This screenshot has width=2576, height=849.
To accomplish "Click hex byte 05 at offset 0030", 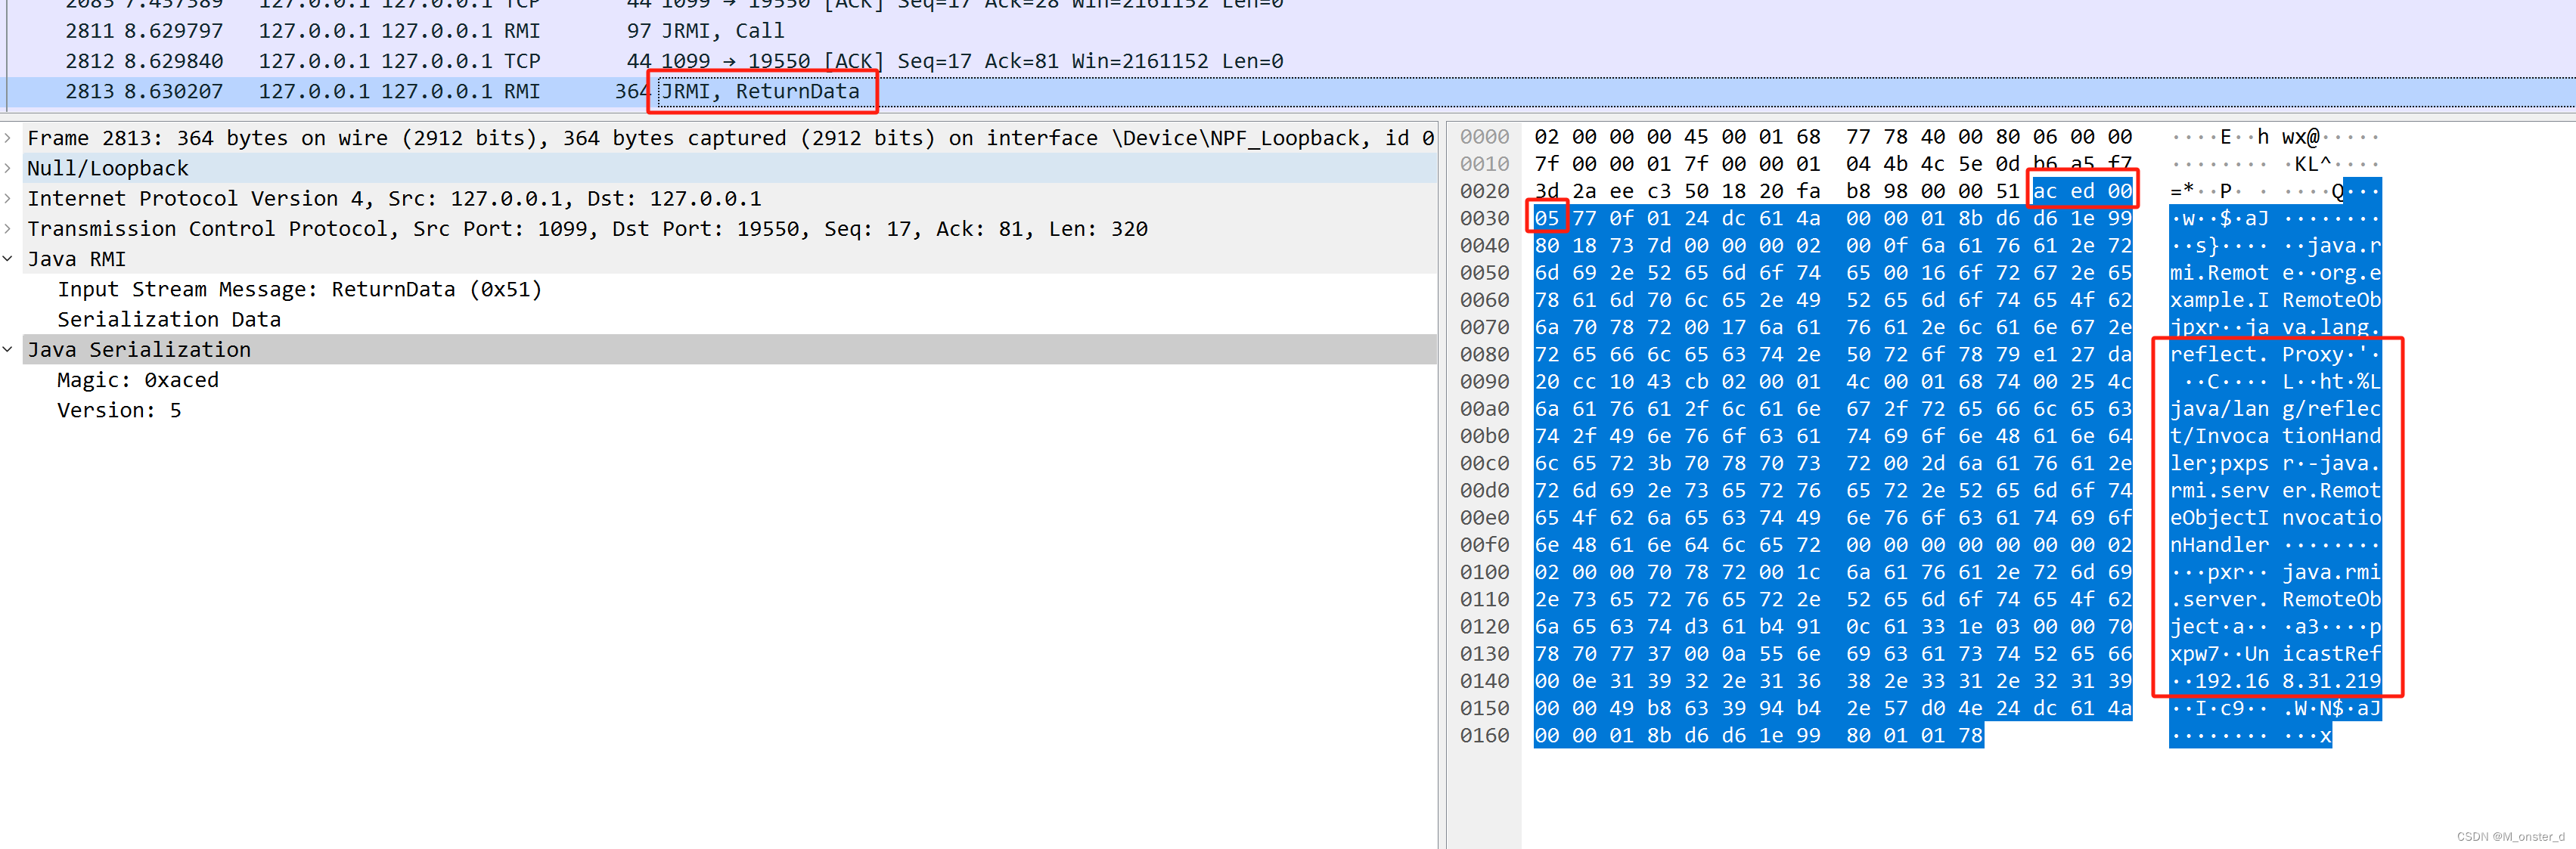I will (x=1546, y=218).
